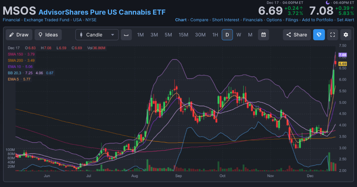Switch to the monthly M timeframe
This screenshot has width=357, height=187.
click(x=250, y=35)
